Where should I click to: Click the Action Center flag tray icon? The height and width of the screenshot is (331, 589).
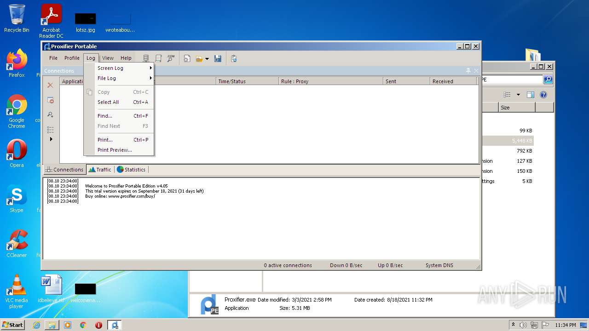tap(545, 325)
